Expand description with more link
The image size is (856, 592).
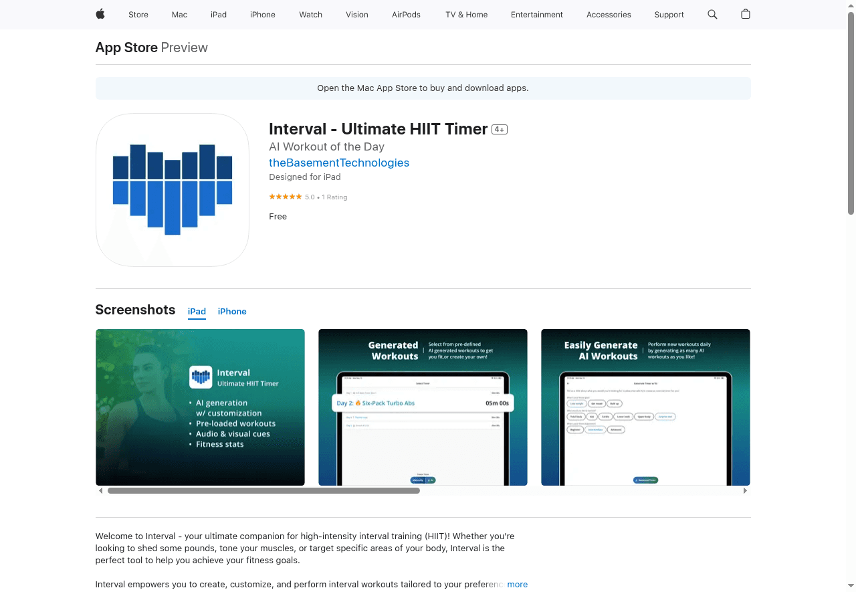point(517,584)
